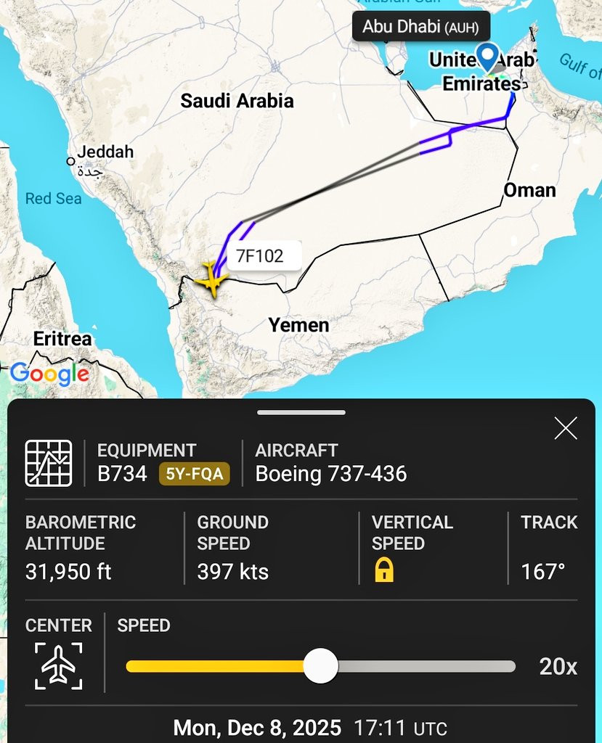602x743 pixels.
Task: Tap the center-on-aircraft icon
Action: tap(58, 666)
